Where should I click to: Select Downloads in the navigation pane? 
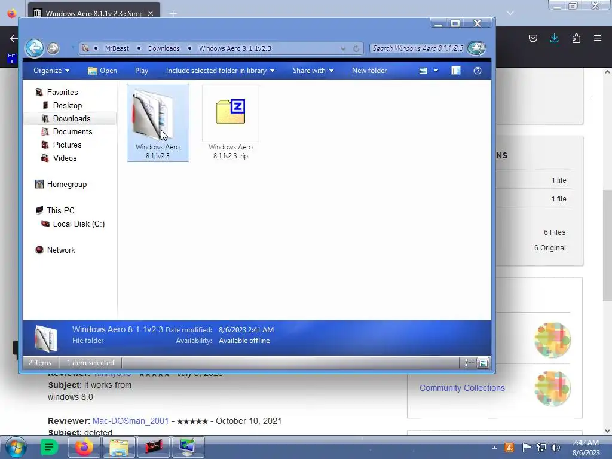click(x=71, y=119)
